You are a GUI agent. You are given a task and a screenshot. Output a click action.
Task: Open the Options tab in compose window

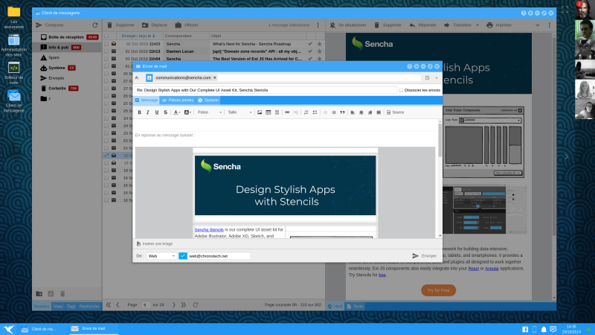(208, 100)
